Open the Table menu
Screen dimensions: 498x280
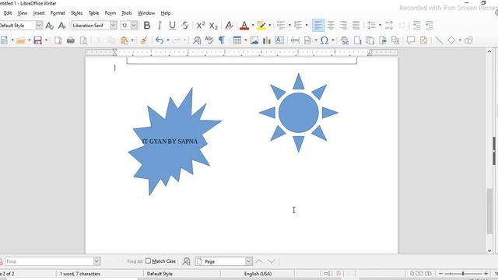coord(93,13)
